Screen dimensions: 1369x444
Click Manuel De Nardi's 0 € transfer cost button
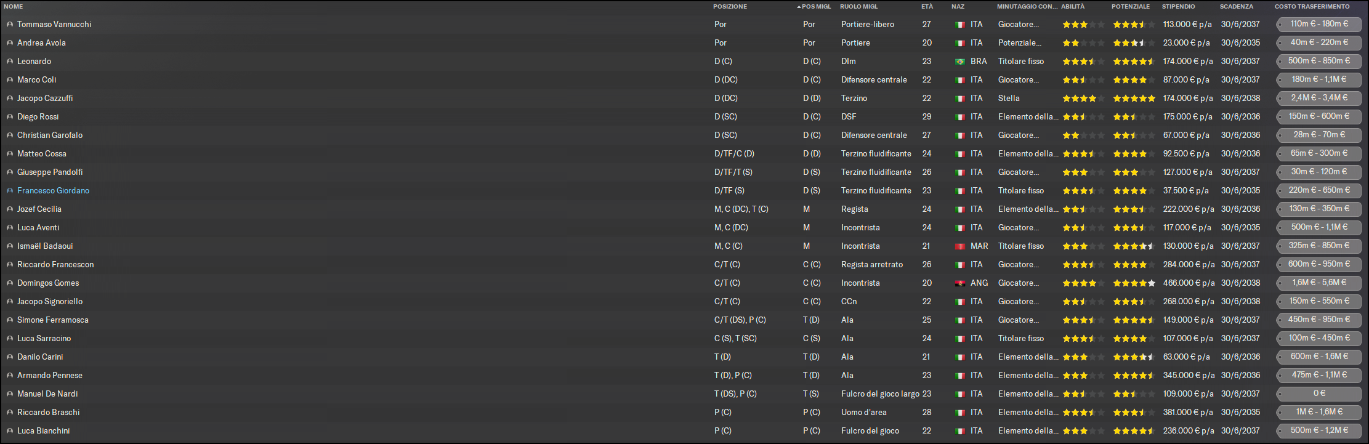click(x=1319, y=394)
